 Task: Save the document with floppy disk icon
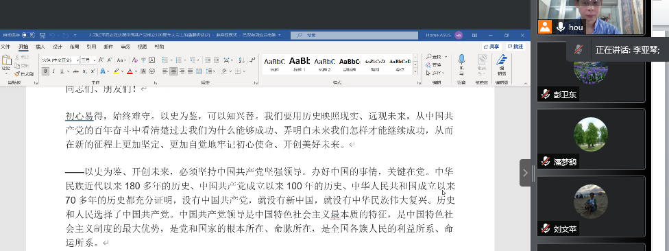(x=42, y=35)
